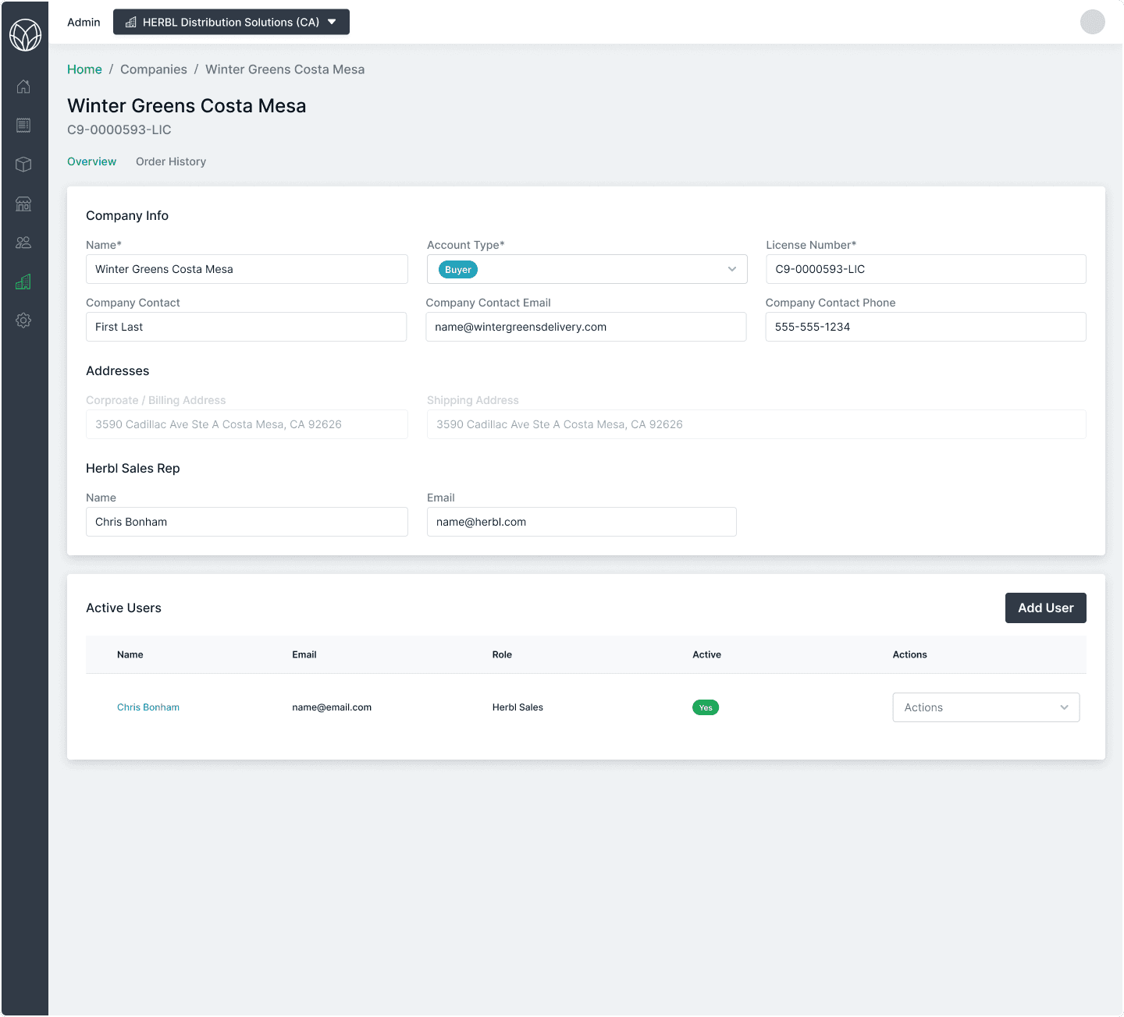Open HERBL Distribution Solutions (CA) dropdown
The image size is (1124, 1017).
(x=231, y=22)
